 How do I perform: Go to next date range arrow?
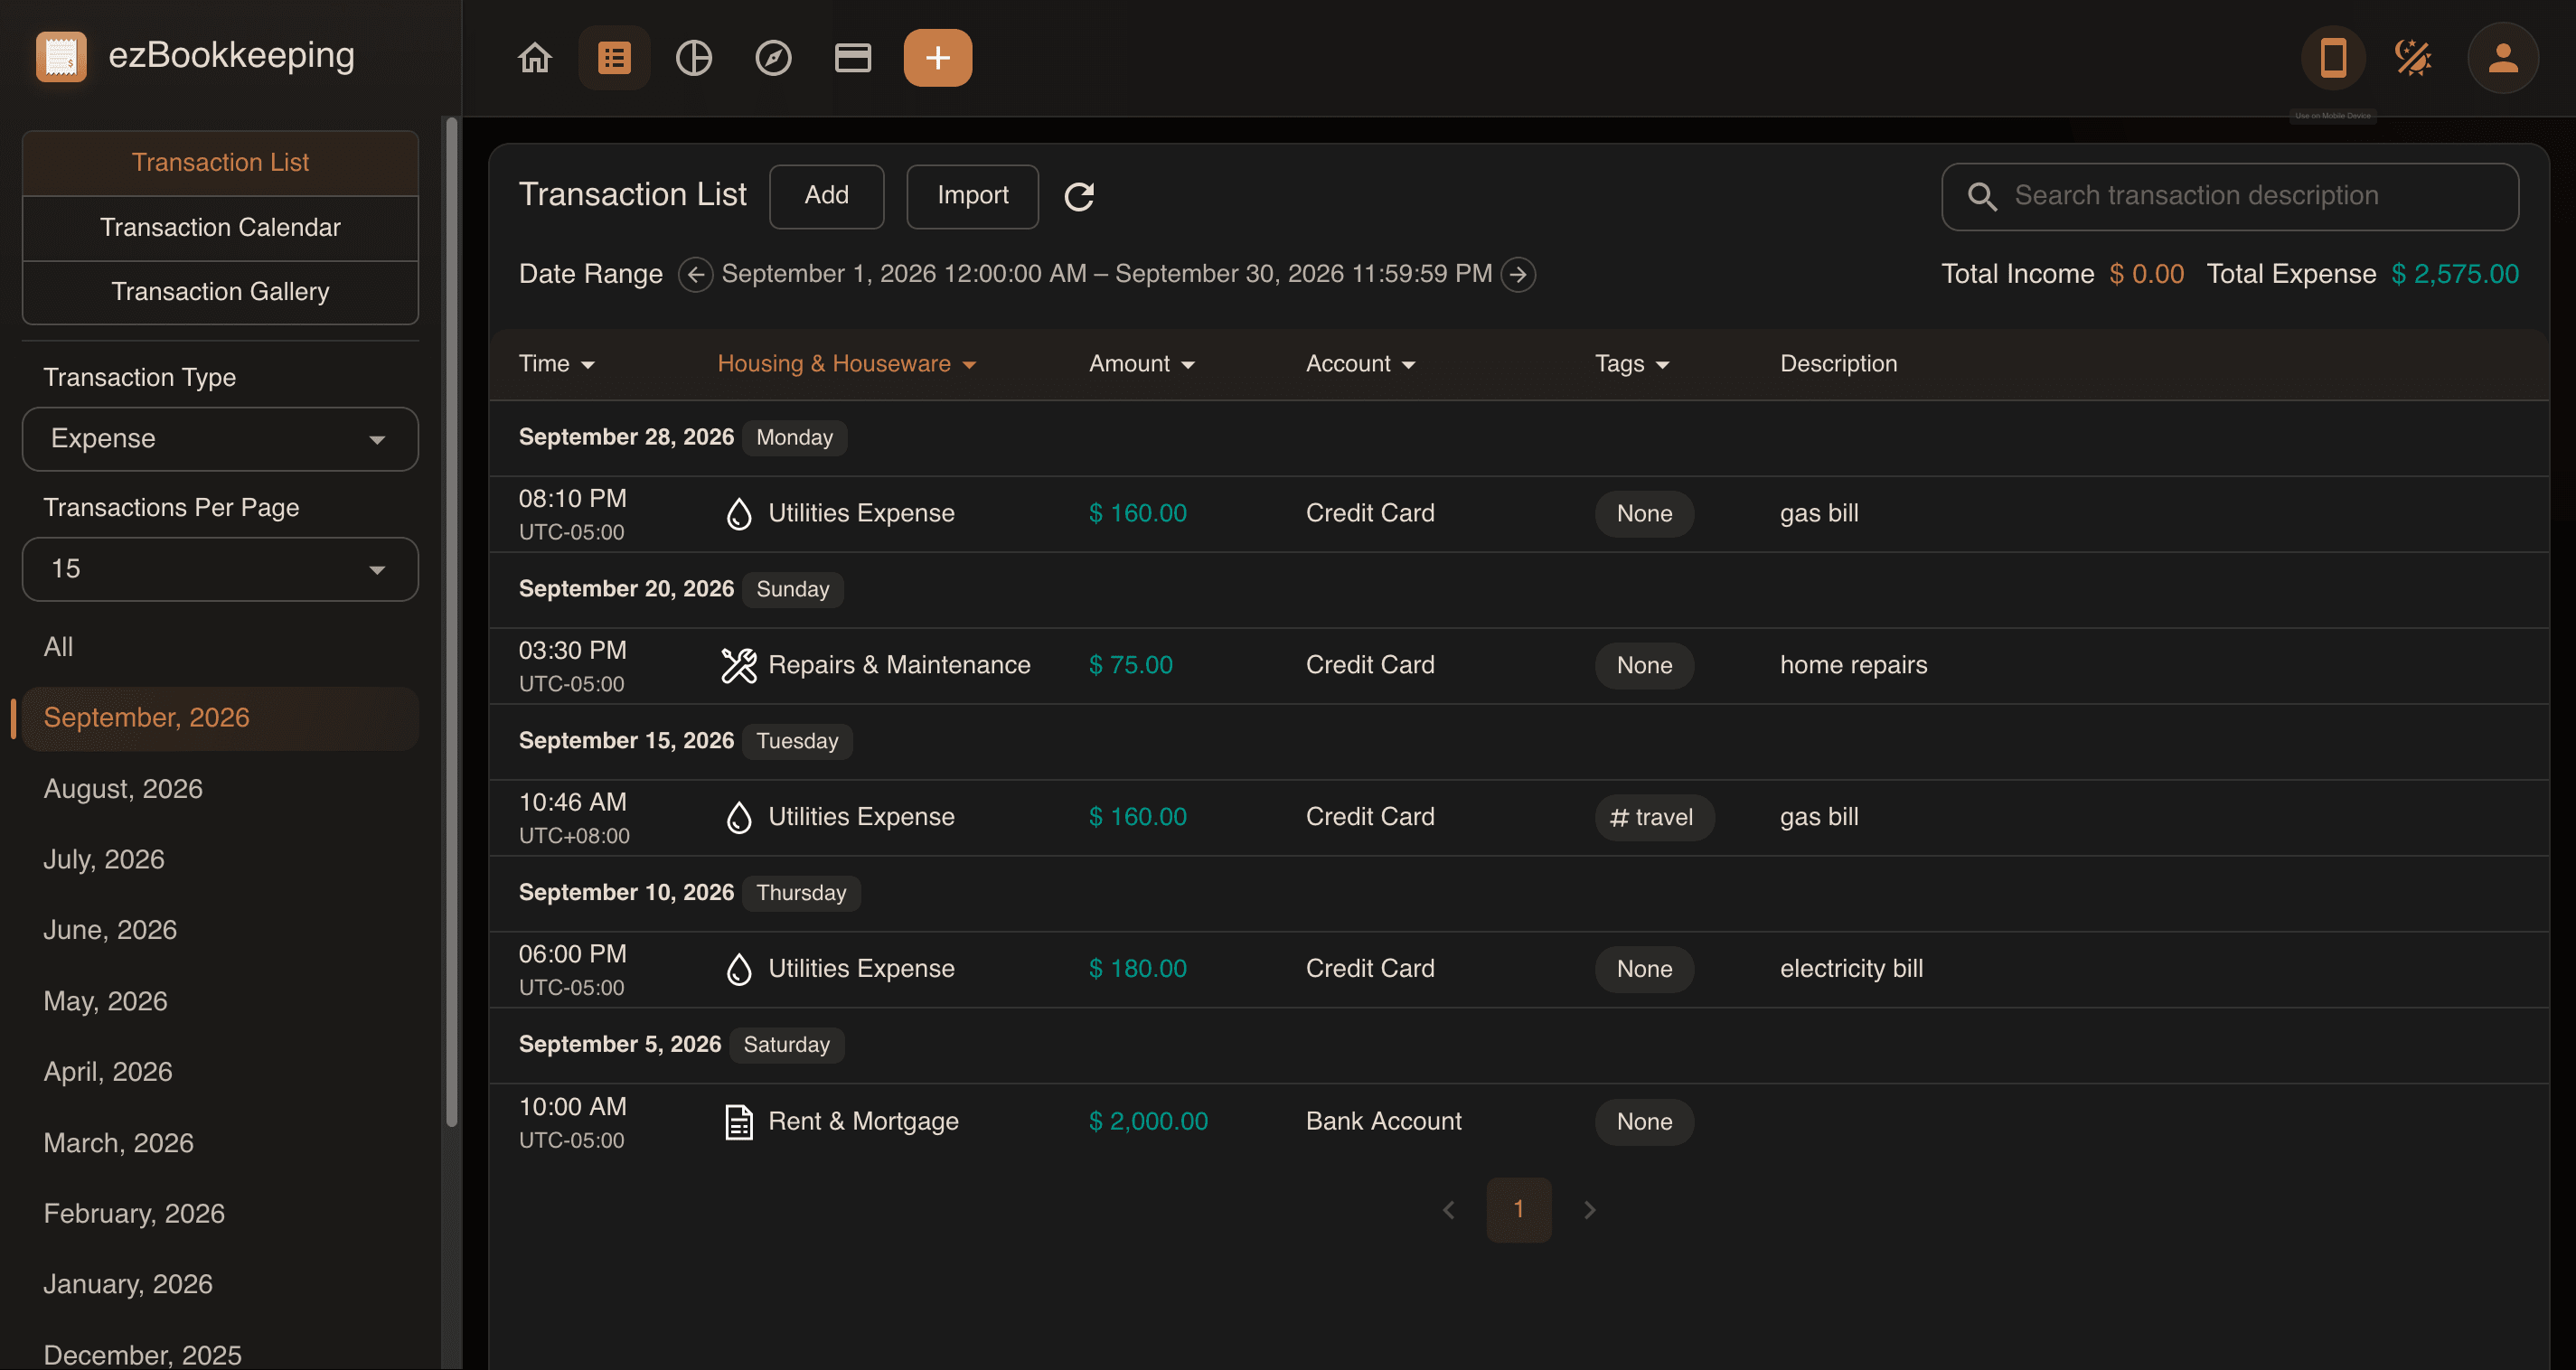(x=1518, y=274)
